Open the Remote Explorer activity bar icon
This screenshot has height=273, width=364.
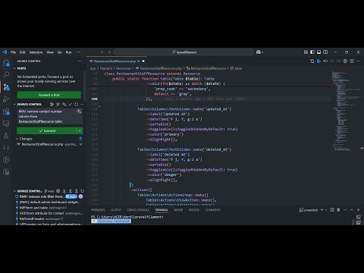6,124
